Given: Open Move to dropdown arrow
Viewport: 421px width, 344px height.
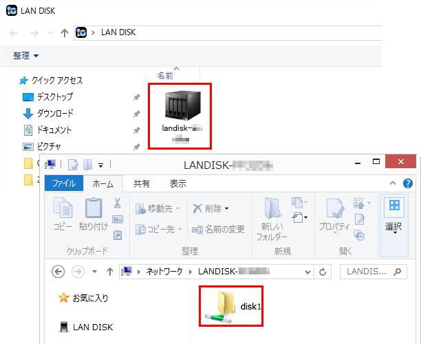Looking at the screenshot, I should [177, 209].
